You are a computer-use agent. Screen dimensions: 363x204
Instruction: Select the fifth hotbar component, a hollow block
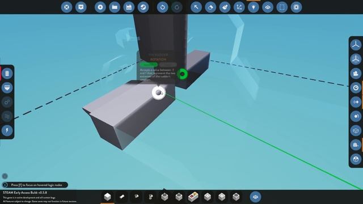(x=164, y=197)
